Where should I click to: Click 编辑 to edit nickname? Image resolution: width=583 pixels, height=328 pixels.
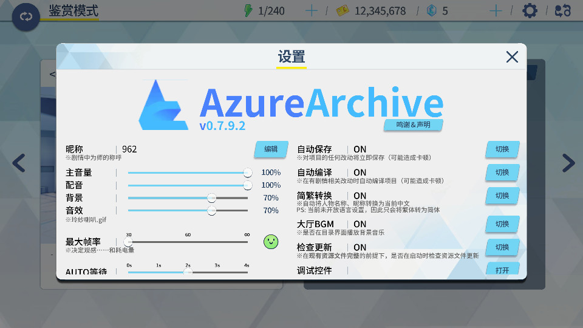pyautogui.click(x=271, y=149)
